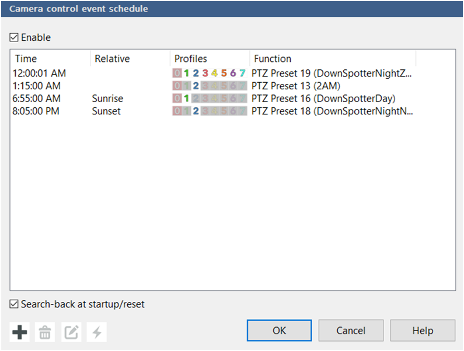Click the Function column header
The height and width of the screenshot is (351, 464).
[x=332, y=59]
